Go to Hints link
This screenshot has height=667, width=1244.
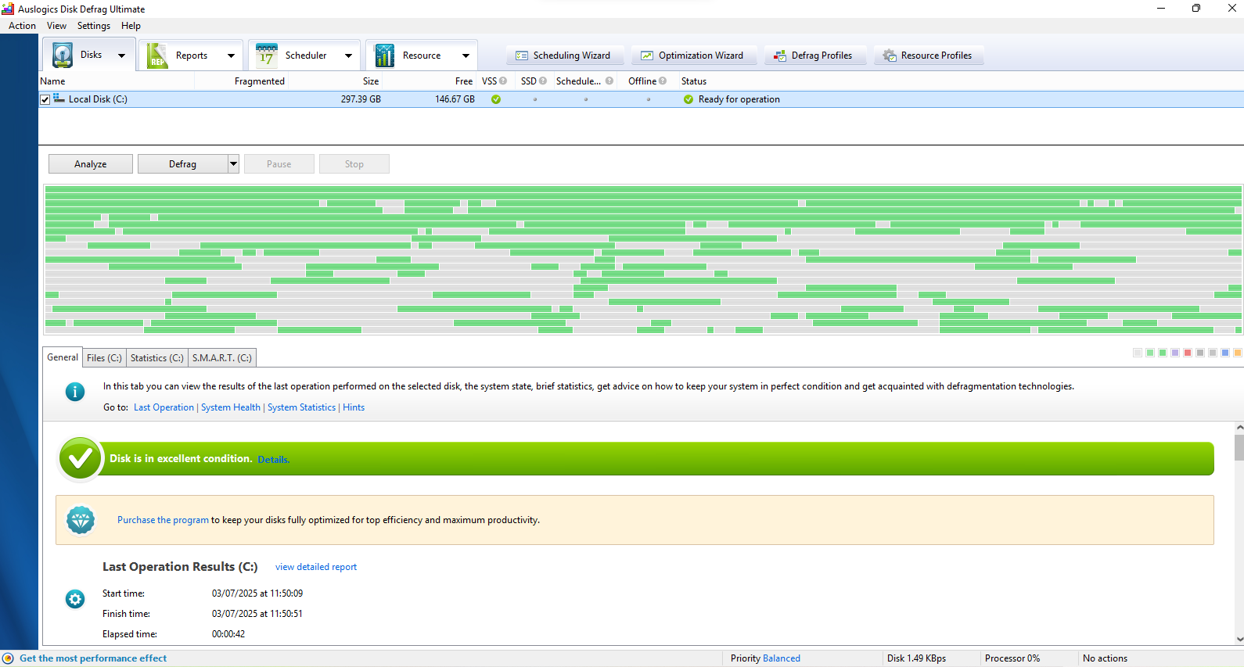click(x=354, y=407)
